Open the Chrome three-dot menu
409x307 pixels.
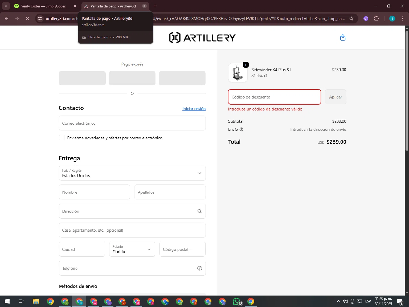click(x=402, y=19)
